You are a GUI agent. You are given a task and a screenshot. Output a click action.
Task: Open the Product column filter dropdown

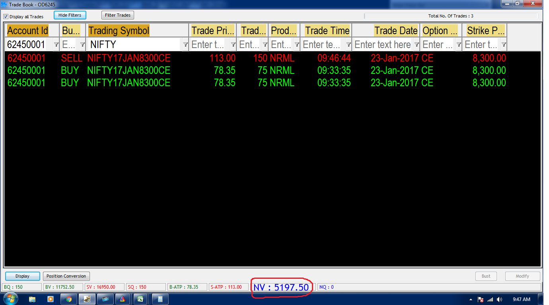click(297, 44)
